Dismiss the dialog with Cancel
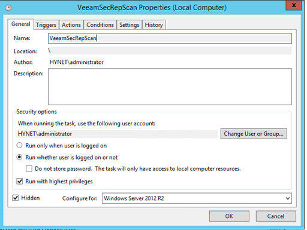Image resolution: width=307 pixels, height=230 pixels. click(276, 216)
